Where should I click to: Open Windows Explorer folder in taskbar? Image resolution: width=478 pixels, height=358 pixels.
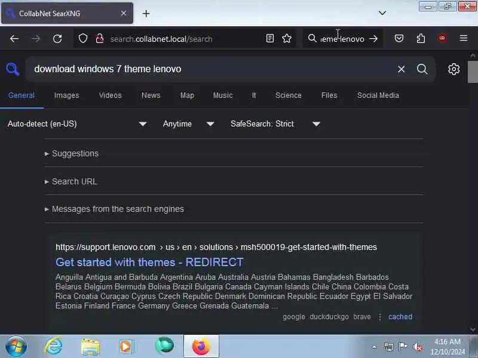tap(90, 347)
